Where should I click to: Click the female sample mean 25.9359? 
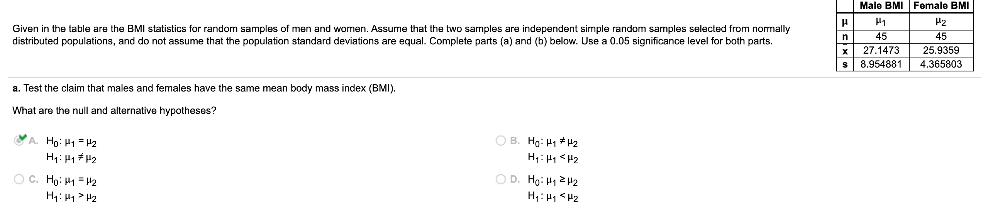(941, 50)
